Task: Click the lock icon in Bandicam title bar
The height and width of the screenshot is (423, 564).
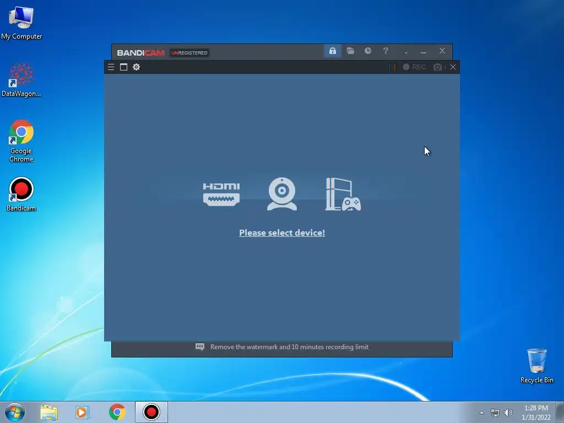Action: tap(332, 51)
